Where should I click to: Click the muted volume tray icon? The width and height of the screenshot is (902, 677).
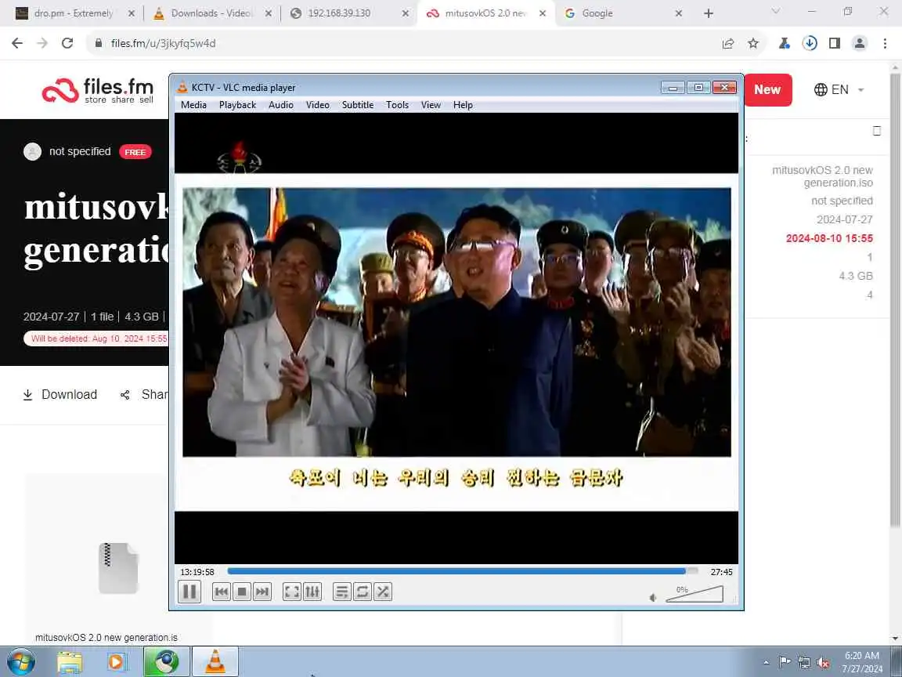coord(823,663)
